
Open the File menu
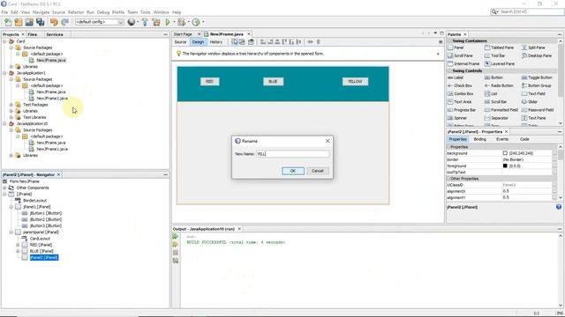tap(4, 12)
